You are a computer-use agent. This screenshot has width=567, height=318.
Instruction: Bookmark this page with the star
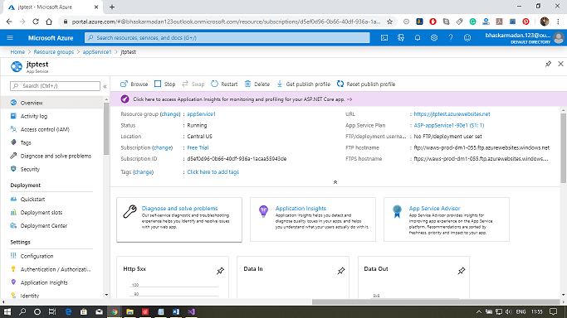[x=389, y=22]
